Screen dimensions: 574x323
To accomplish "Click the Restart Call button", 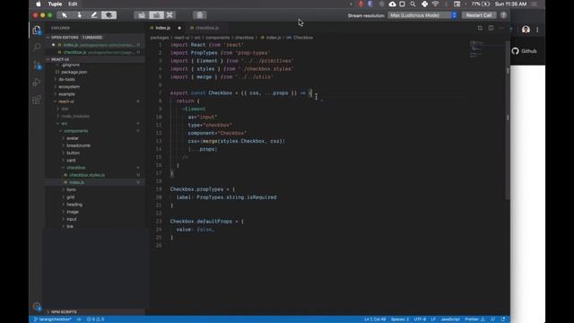I will coord(478,15).
